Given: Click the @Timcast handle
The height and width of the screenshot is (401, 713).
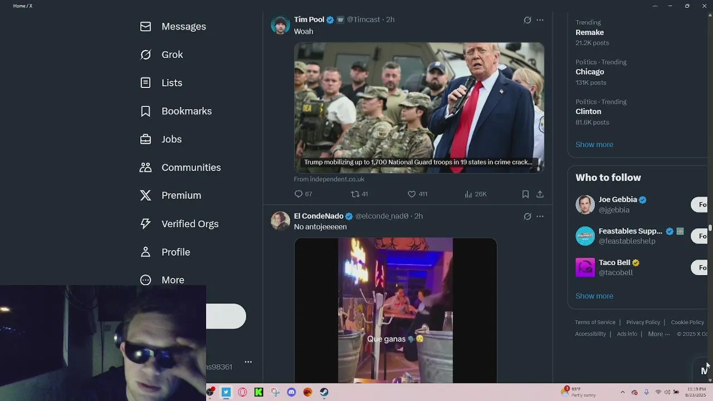Looking at the screenshot, I should [363, 19].
